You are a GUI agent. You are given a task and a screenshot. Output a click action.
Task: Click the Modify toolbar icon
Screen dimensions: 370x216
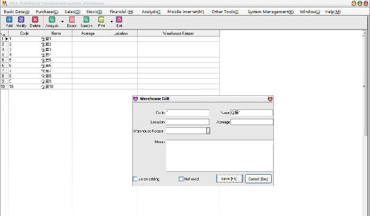tap(21, 20)
